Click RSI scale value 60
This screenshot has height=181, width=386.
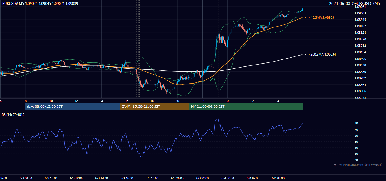tap(356, 135)
